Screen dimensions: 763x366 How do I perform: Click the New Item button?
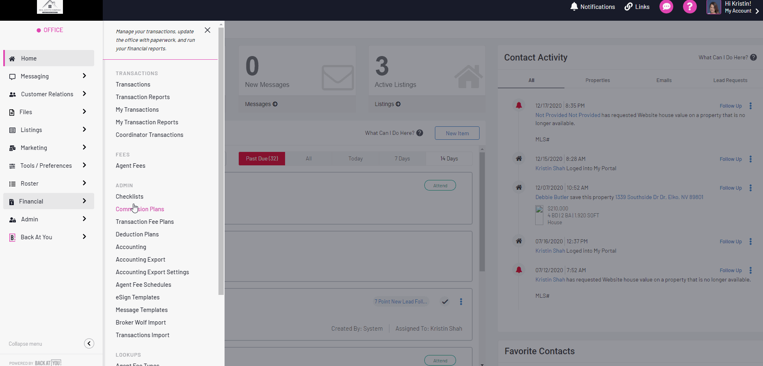457,133
